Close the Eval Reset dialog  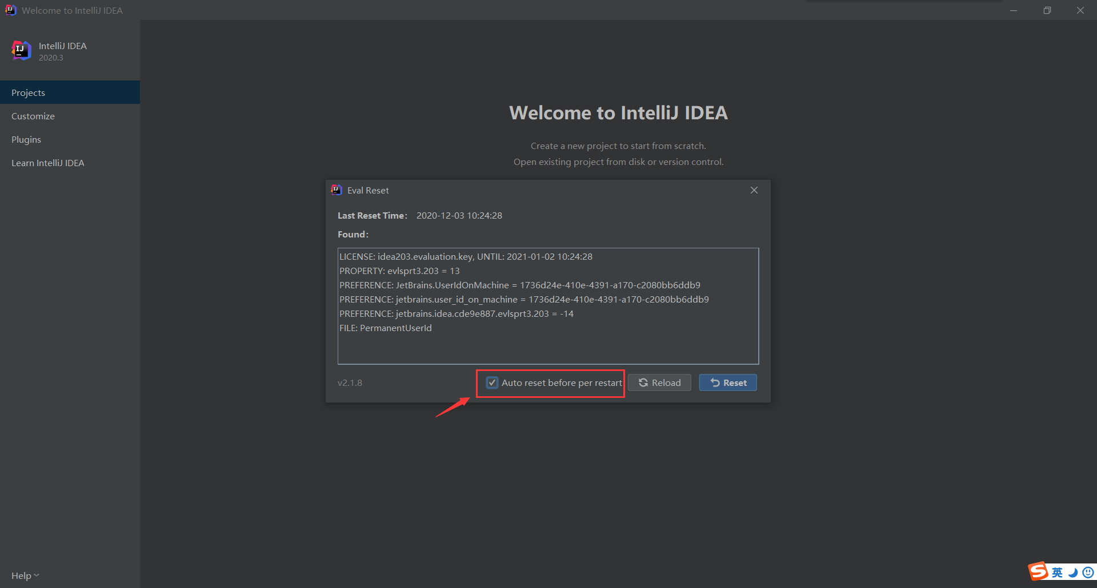pos(754,190)
